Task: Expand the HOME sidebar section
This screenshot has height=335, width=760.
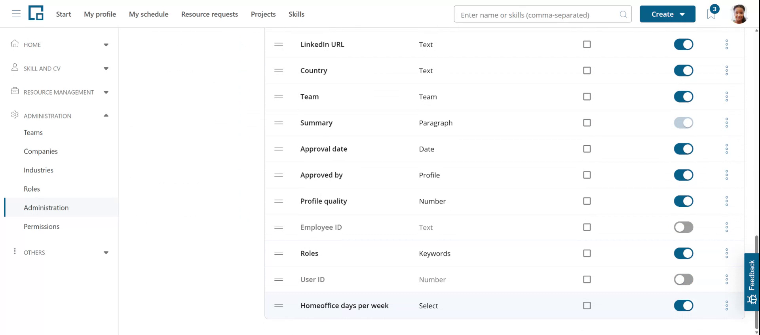Action: [59, 45]
